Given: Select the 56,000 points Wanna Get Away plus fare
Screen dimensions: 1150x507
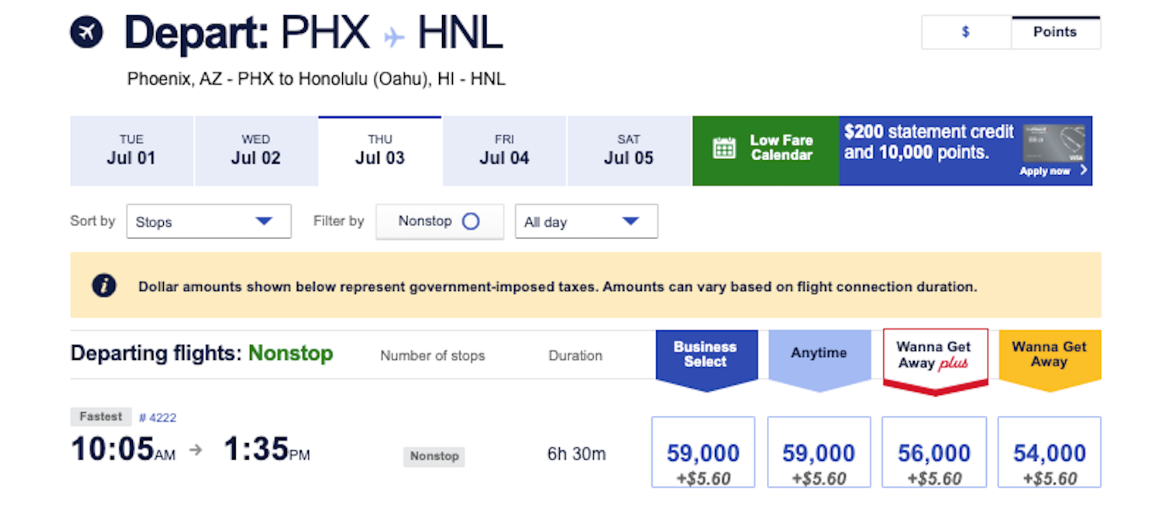Looking at the screenshot, I should (934, 452).
